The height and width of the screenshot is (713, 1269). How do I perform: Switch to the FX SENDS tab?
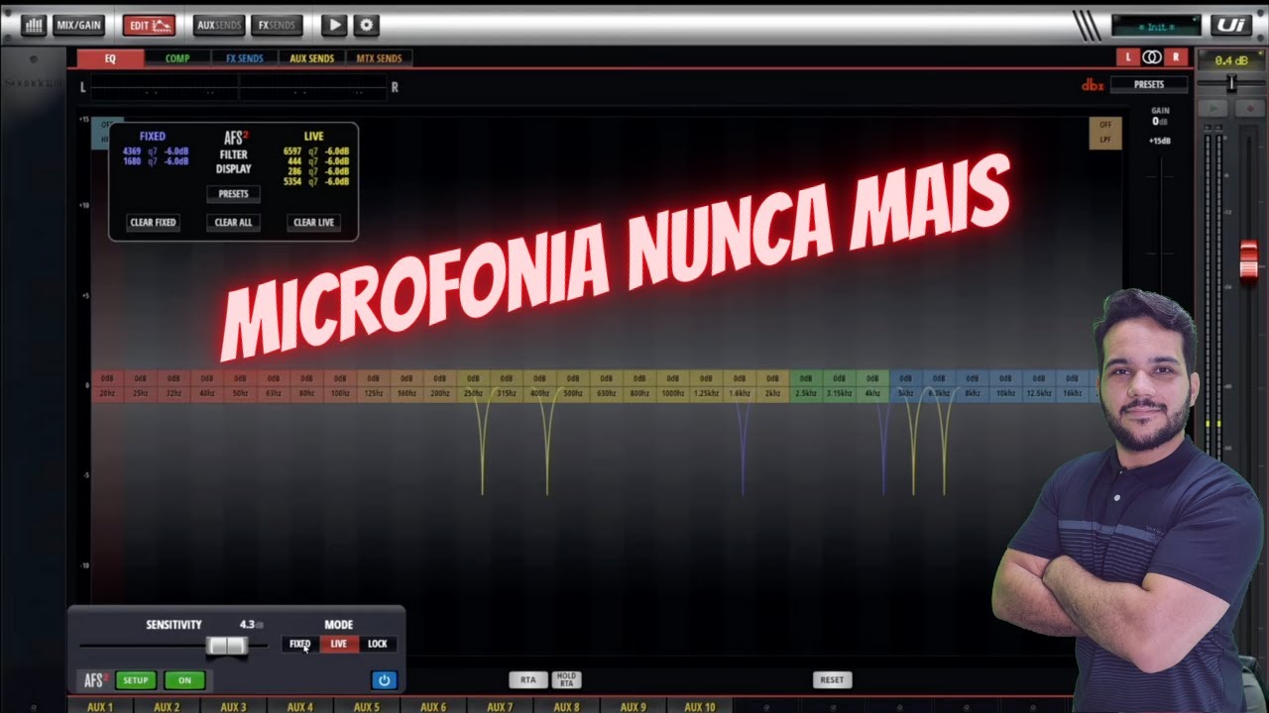244,58
